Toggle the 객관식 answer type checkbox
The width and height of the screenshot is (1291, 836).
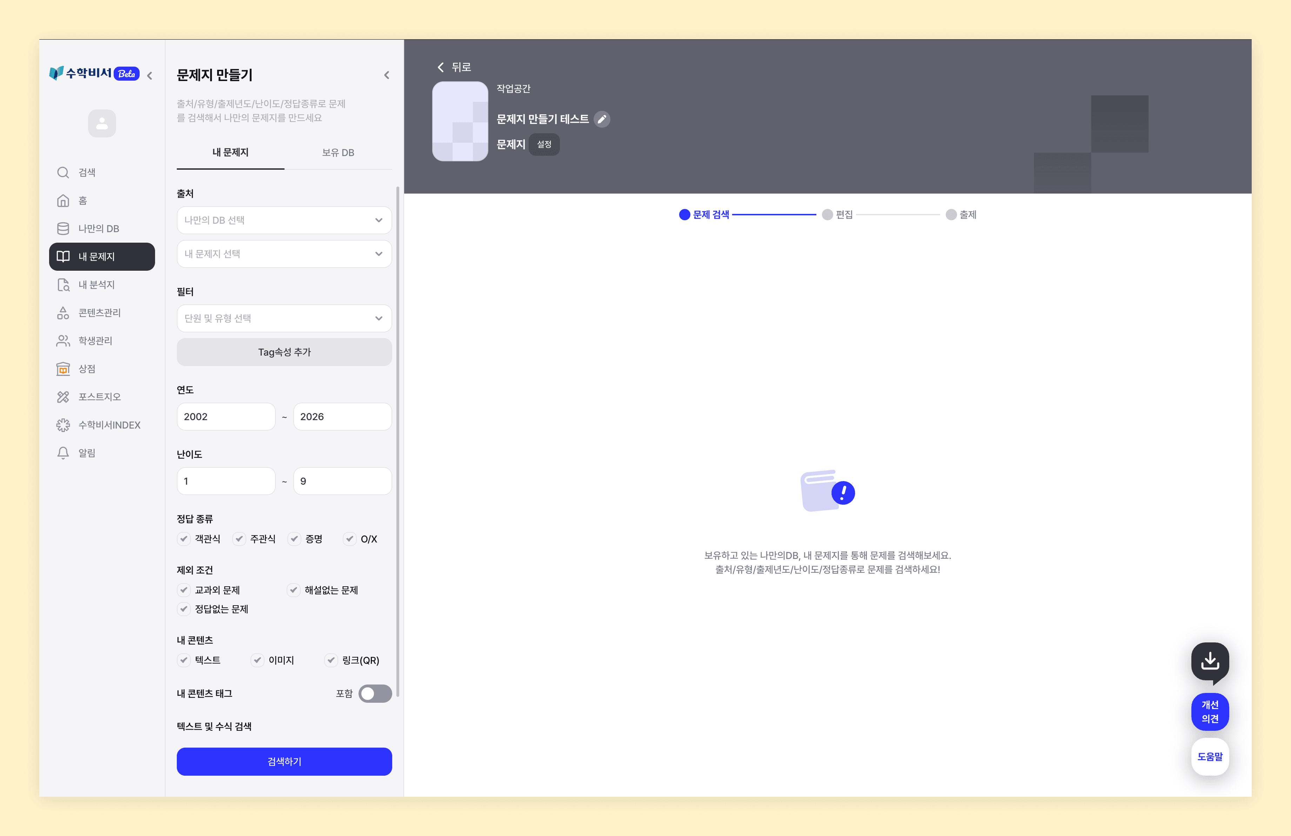(184, 539)
